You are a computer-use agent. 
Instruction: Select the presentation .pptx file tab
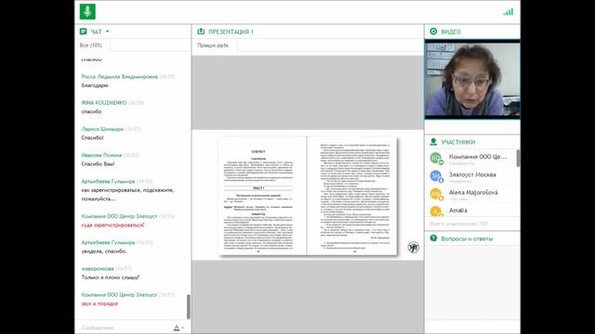[213, 45]
